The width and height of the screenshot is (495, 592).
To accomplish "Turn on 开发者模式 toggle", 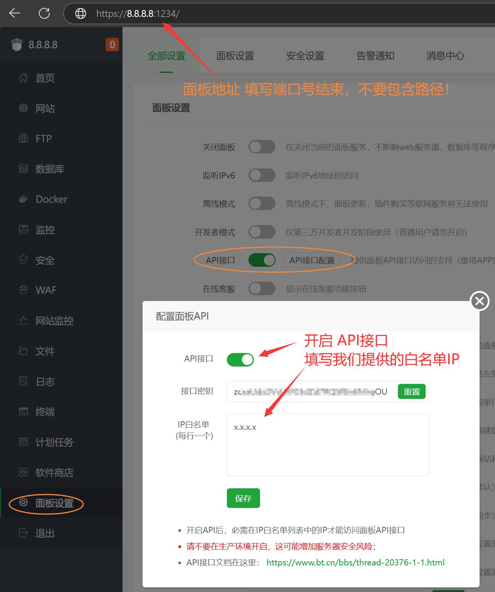I will pos(262,232).
